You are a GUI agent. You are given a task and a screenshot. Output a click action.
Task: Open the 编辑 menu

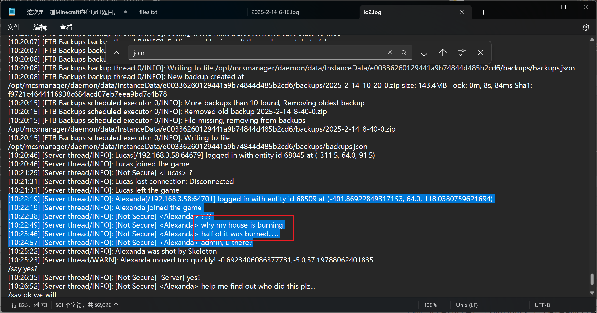click(x=40, y=27)
